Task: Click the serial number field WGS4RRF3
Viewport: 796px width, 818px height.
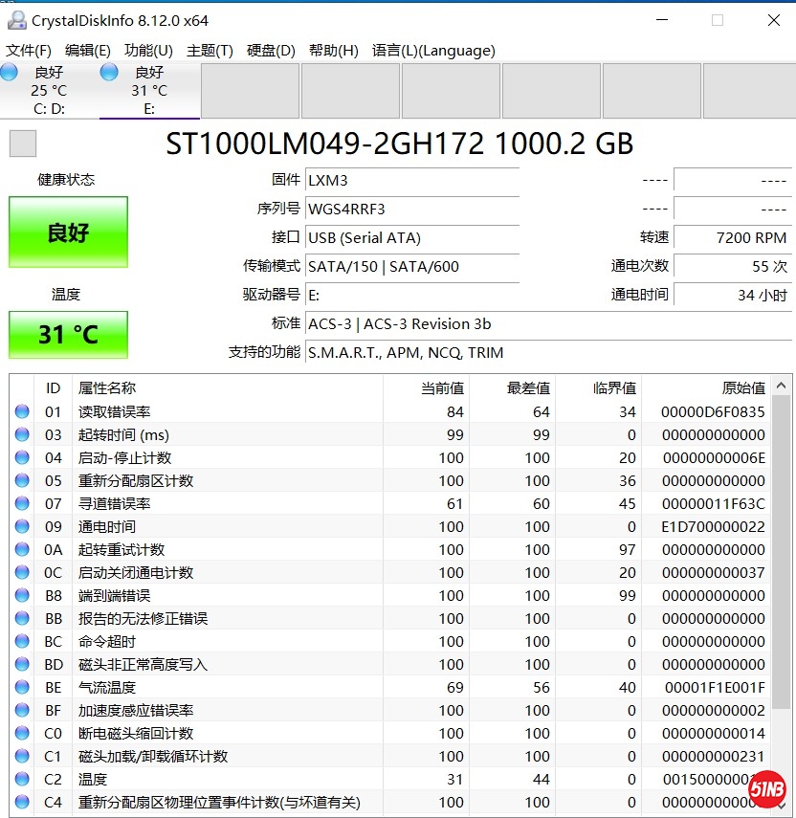Action: [x=411, y=209]
